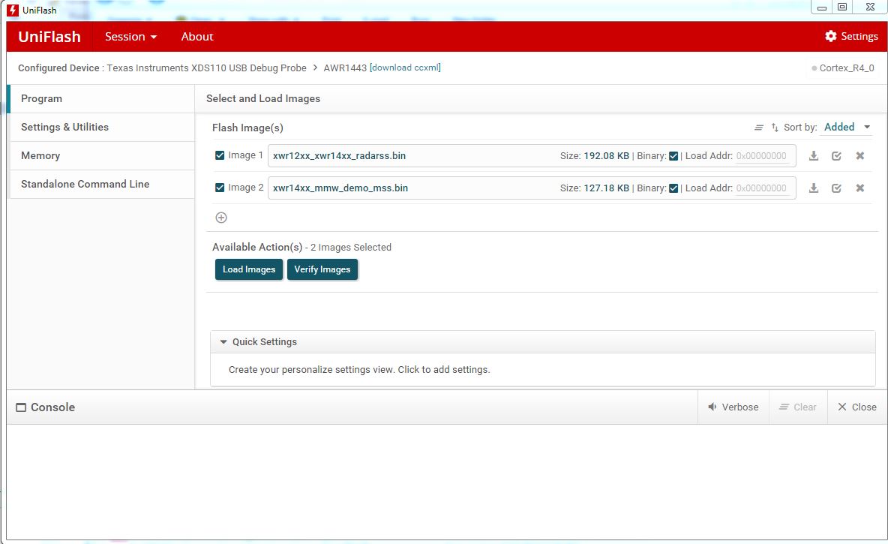This screenshot has height=544, width=888.
Task: Open the Sort by Added dropdown
Action: (847, 127)
